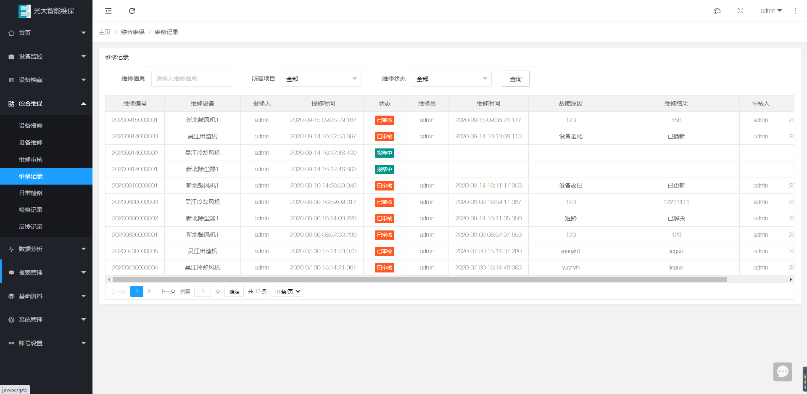This screenshot has width=807, height=394.
Task: Click the icon beside 报表管理
Action: 11,272
